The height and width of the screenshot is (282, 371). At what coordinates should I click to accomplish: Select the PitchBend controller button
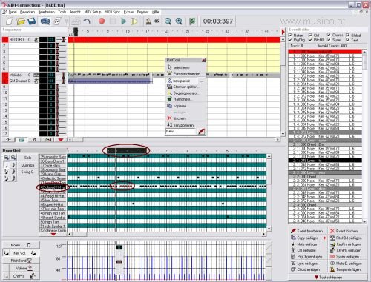(21, 261)
